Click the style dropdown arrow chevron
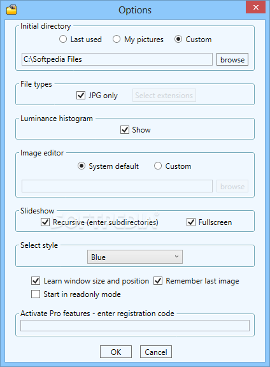 pyautogui.click(x=176, y=257)
